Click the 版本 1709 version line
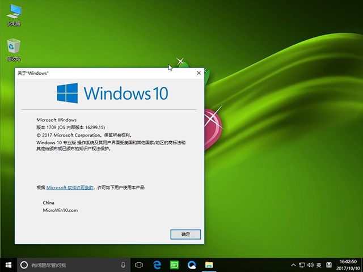 [x=70, y=127]
